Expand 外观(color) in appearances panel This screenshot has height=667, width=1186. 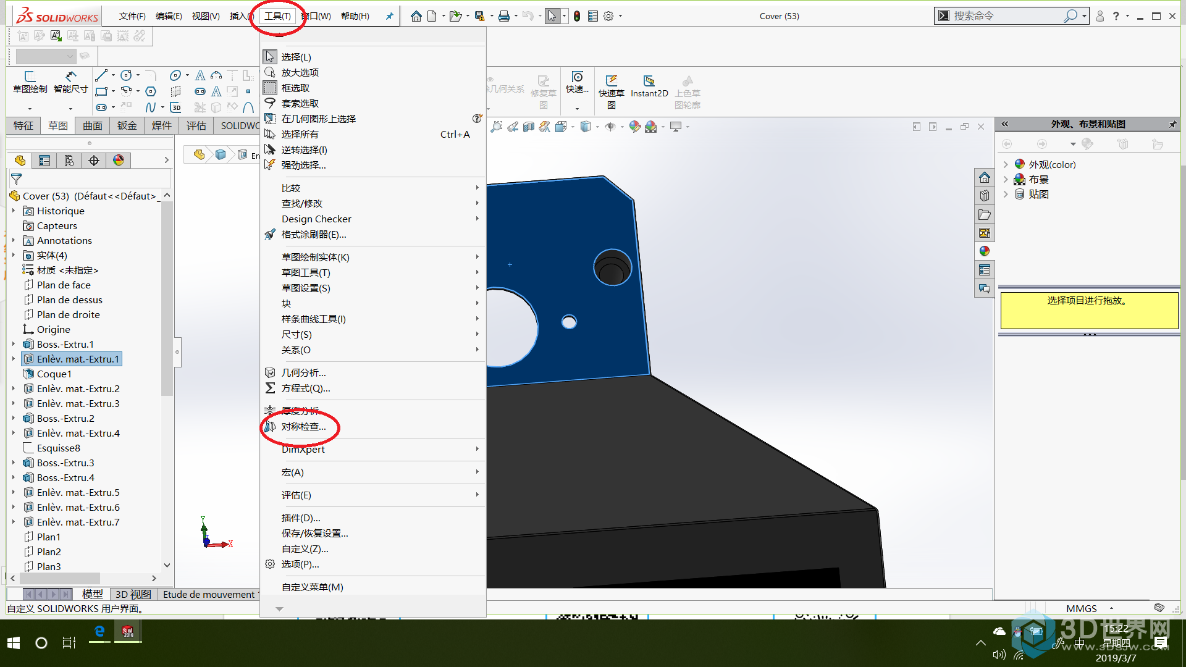[x=1006, y=164]
